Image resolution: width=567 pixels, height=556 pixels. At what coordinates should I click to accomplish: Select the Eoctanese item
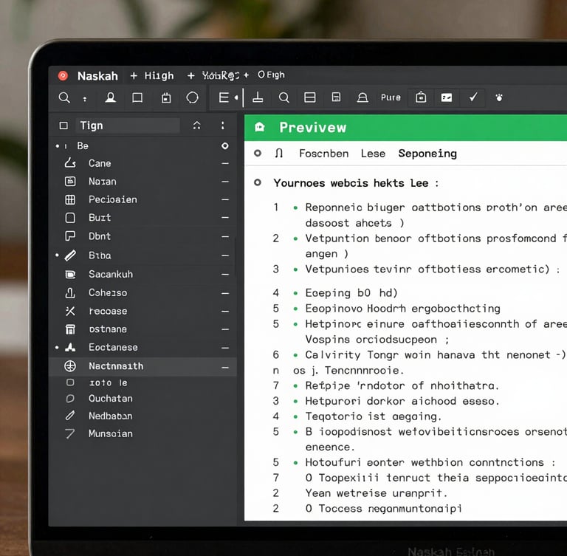113,347
